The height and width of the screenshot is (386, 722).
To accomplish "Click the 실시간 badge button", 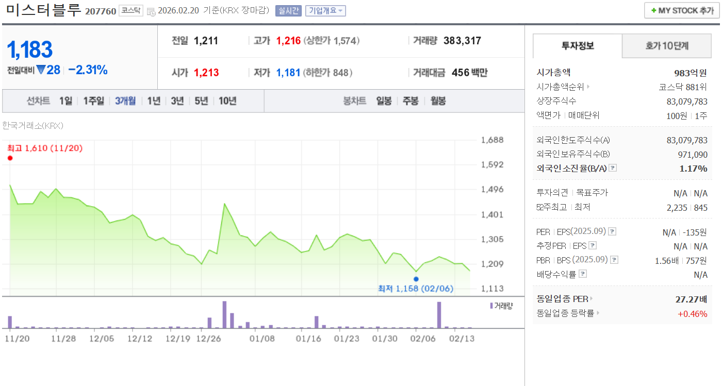I will click(x=288, y=11).
